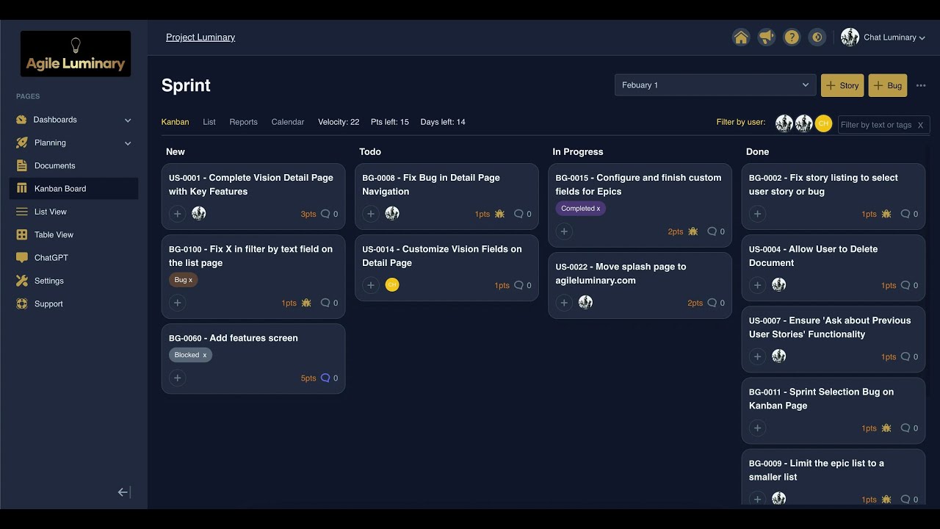The height and width of the screenshot is (529, 940).
Task: Switch to the Kanban tab
Action: click(175, 122)
